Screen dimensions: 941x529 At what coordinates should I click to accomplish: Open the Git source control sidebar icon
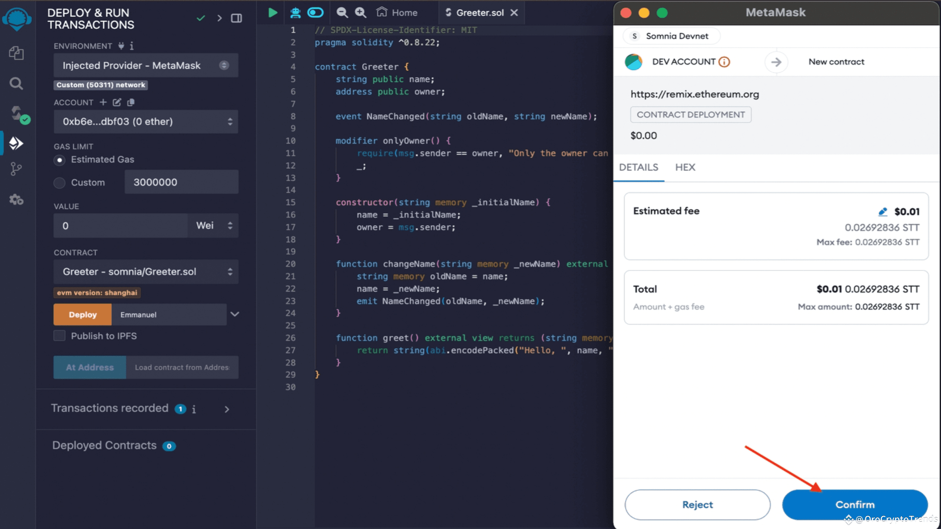[x=16, y=169]
